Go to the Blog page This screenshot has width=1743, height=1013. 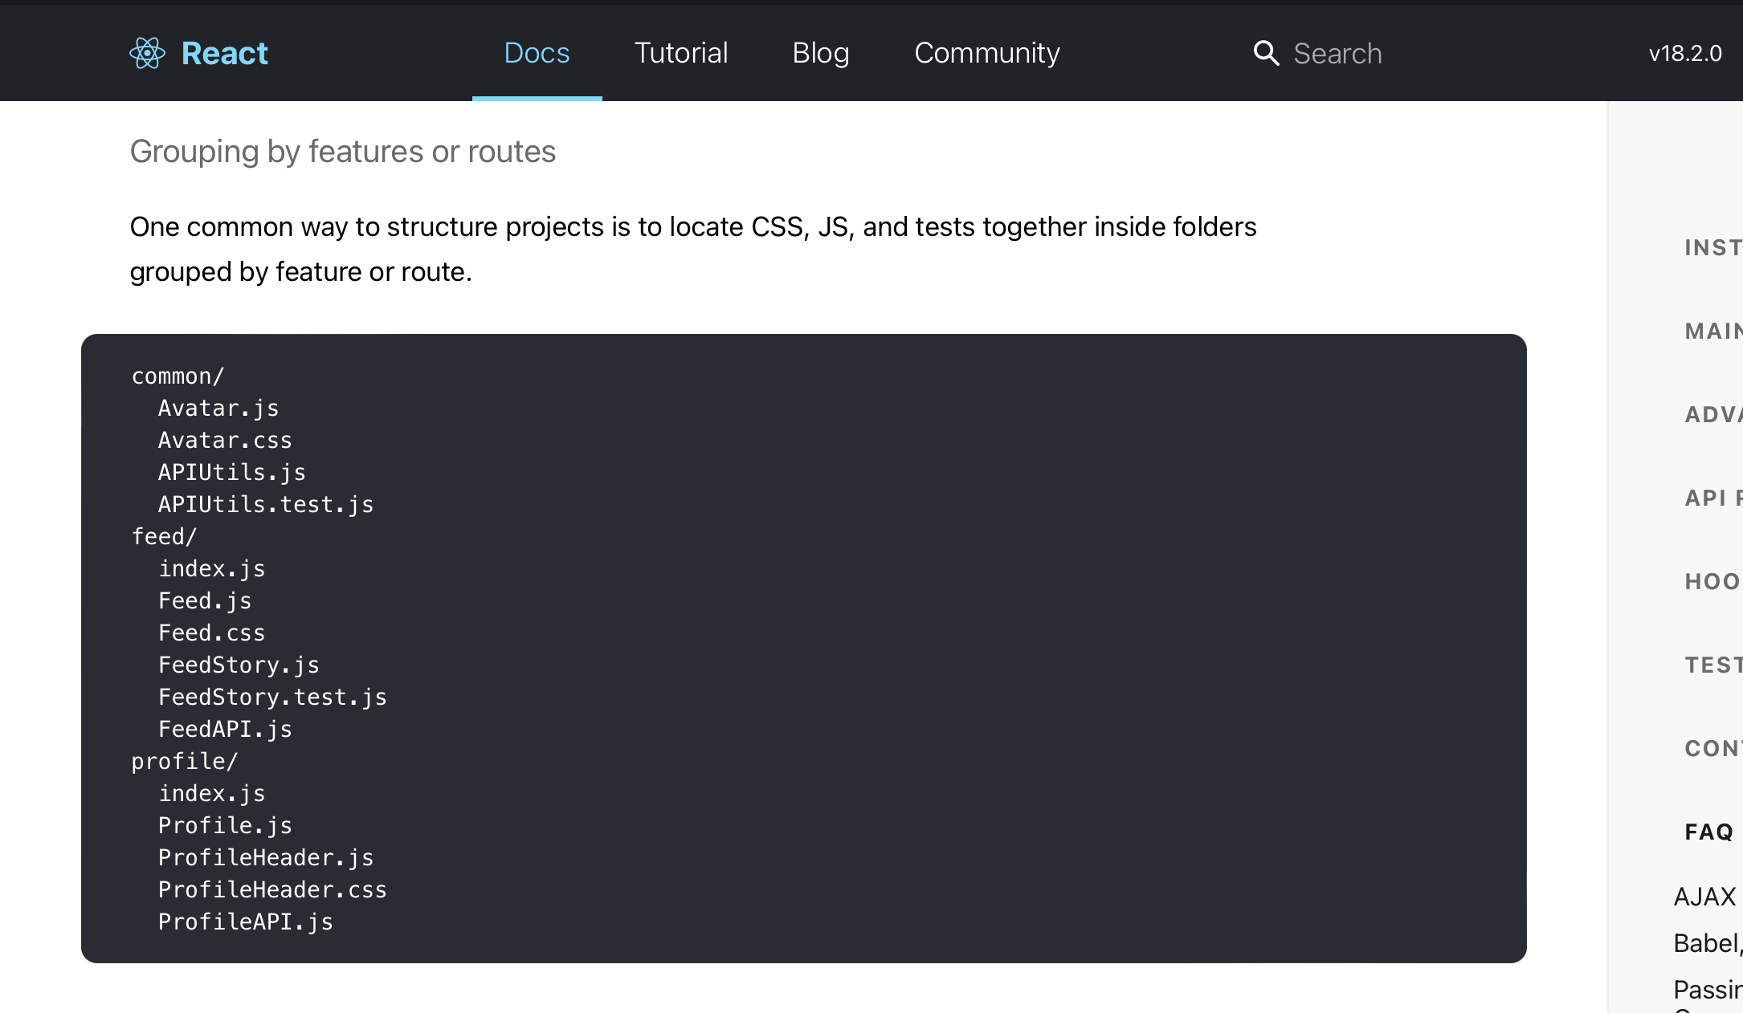point(820,53)
